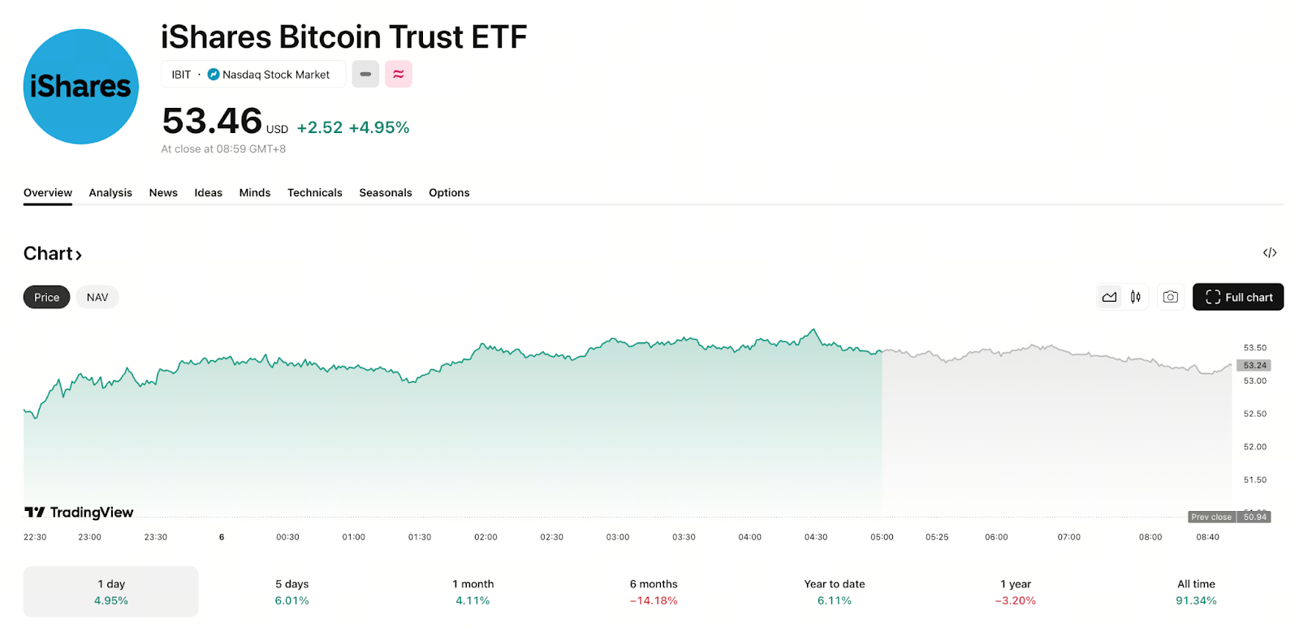1299x627 pixels.
Task: Toggle chart to Price view
Action: (46, 297)
